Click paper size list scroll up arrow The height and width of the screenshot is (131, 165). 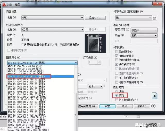(76, 67)
